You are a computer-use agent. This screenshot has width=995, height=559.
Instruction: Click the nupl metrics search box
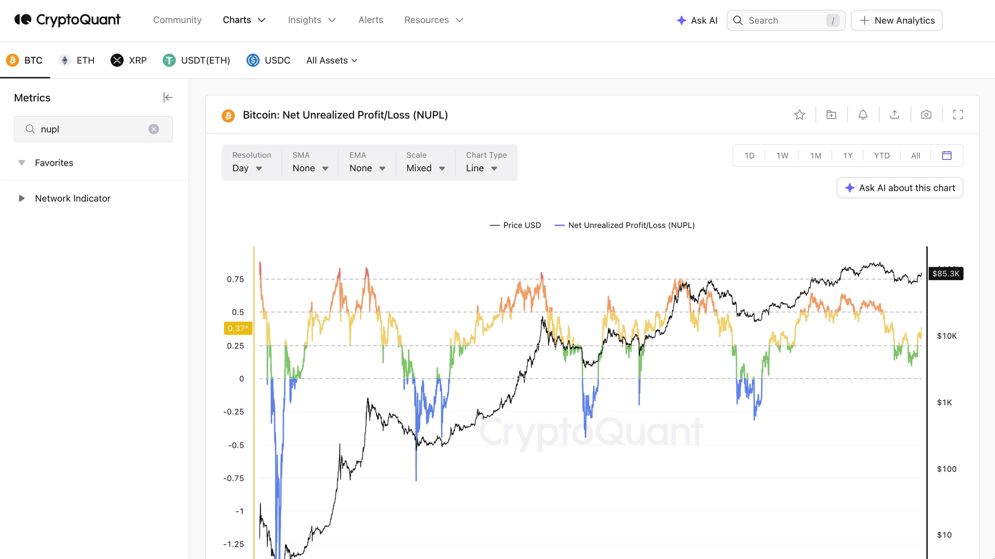point(93,129)
